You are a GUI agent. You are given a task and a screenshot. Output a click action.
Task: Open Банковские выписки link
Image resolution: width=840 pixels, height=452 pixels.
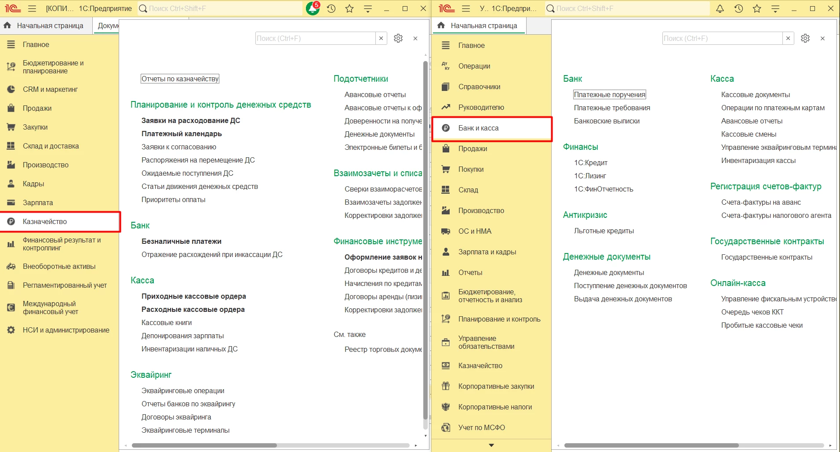click(607, 121)
